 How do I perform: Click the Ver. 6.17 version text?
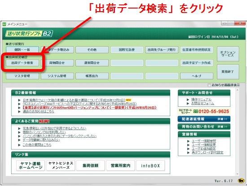tap(224, 181)
